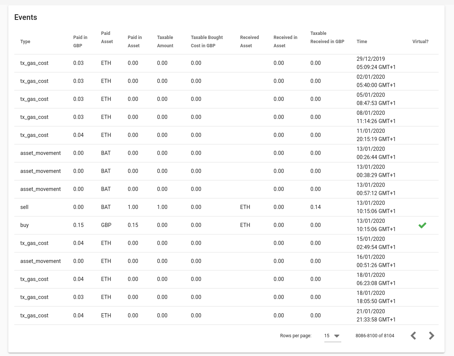The image size is (454, 356).
Task: Click the time cell 15/01/2020 02:49:54
Action: 376,243
